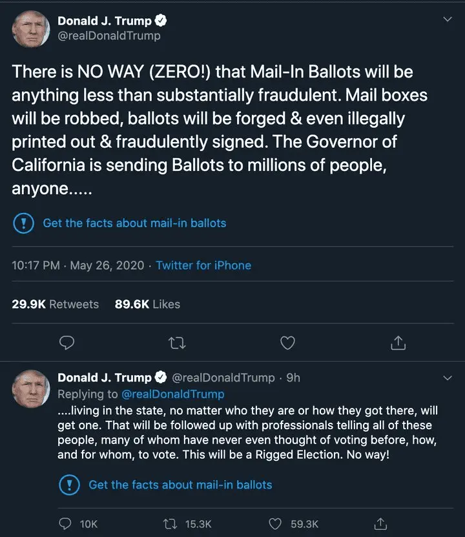Click the exclamation info icon under reply tweet
The height and width of the screenshot is (537, 465).
tap(70, 485)
